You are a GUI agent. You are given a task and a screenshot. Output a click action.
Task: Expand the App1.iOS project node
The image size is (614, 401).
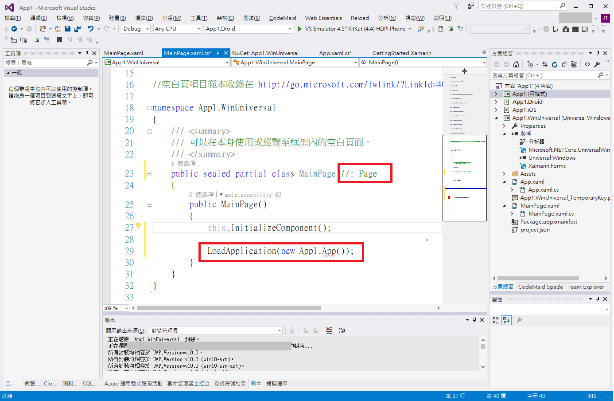[x=496, y=110]
